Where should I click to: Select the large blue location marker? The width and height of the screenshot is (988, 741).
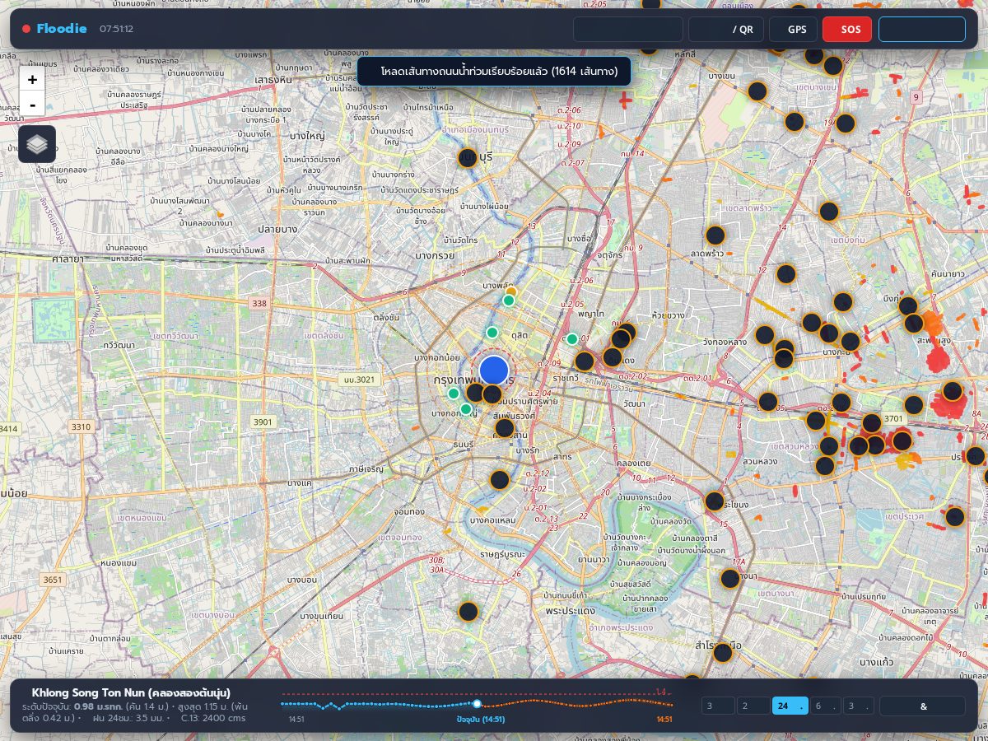tap(494, 370)
